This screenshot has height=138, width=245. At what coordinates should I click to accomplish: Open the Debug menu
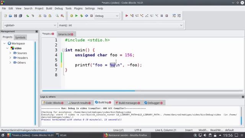pos(59,8)
